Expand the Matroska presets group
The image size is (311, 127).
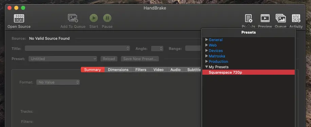click(x=206, y=56)
